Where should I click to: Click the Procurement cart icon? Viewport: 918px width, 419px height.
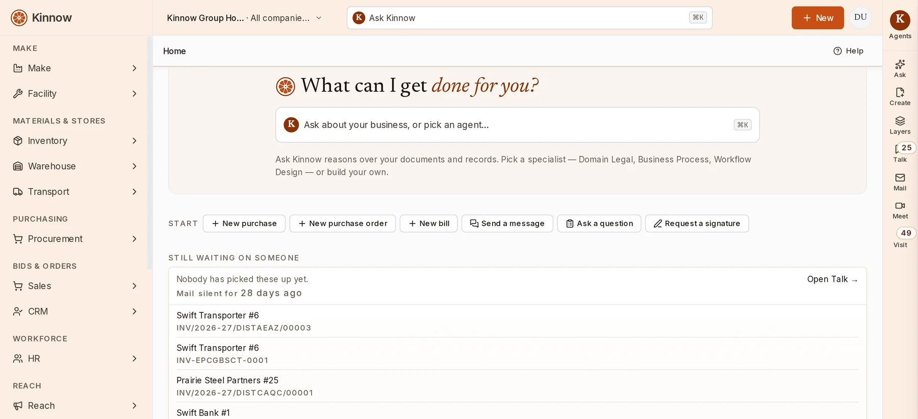pos(18,239)
